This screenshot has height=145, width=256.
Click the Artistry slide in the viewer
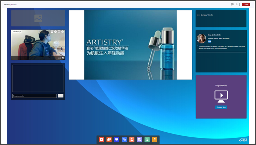tap(131, 45)
